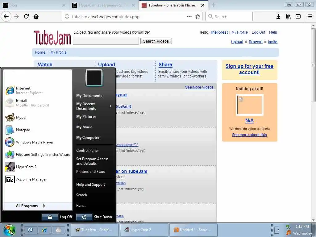316x237 pixels.
Task: Open the Browse link
Action: 256,42
